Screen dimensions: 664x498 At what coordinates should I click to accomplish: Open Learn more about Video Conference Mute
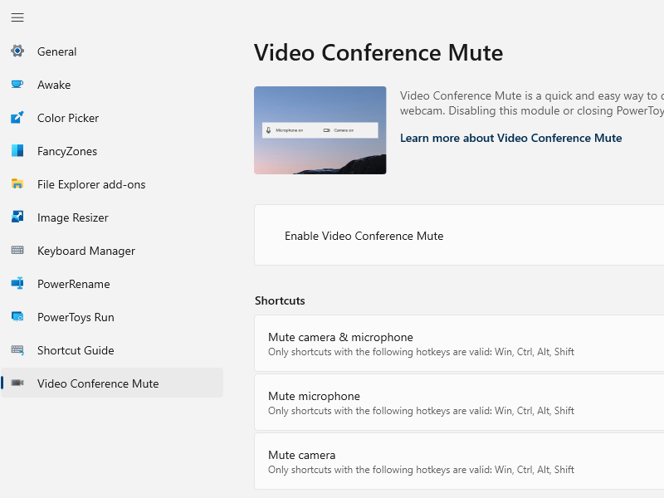pyautogui.click(x=510, y=138)
